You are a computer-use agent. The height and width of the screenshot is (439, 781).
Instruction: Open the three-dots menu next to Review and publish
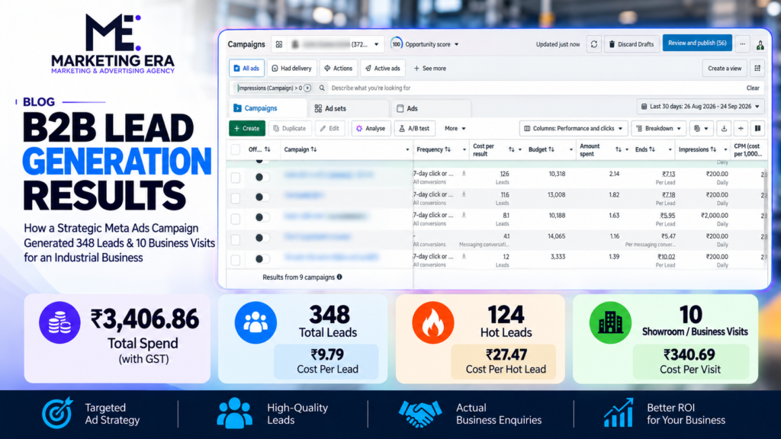click(742, 44)
